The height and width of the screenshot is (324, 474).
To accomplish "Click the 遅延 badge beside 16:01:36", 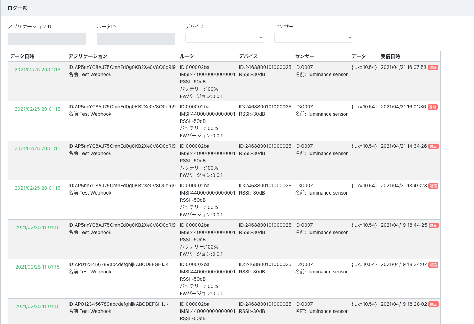I will click(x=432, y=107).
